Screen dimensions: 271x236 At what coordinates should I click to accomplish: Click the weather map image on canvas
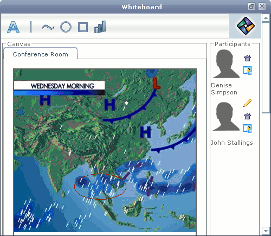click(x=105, y=150)
